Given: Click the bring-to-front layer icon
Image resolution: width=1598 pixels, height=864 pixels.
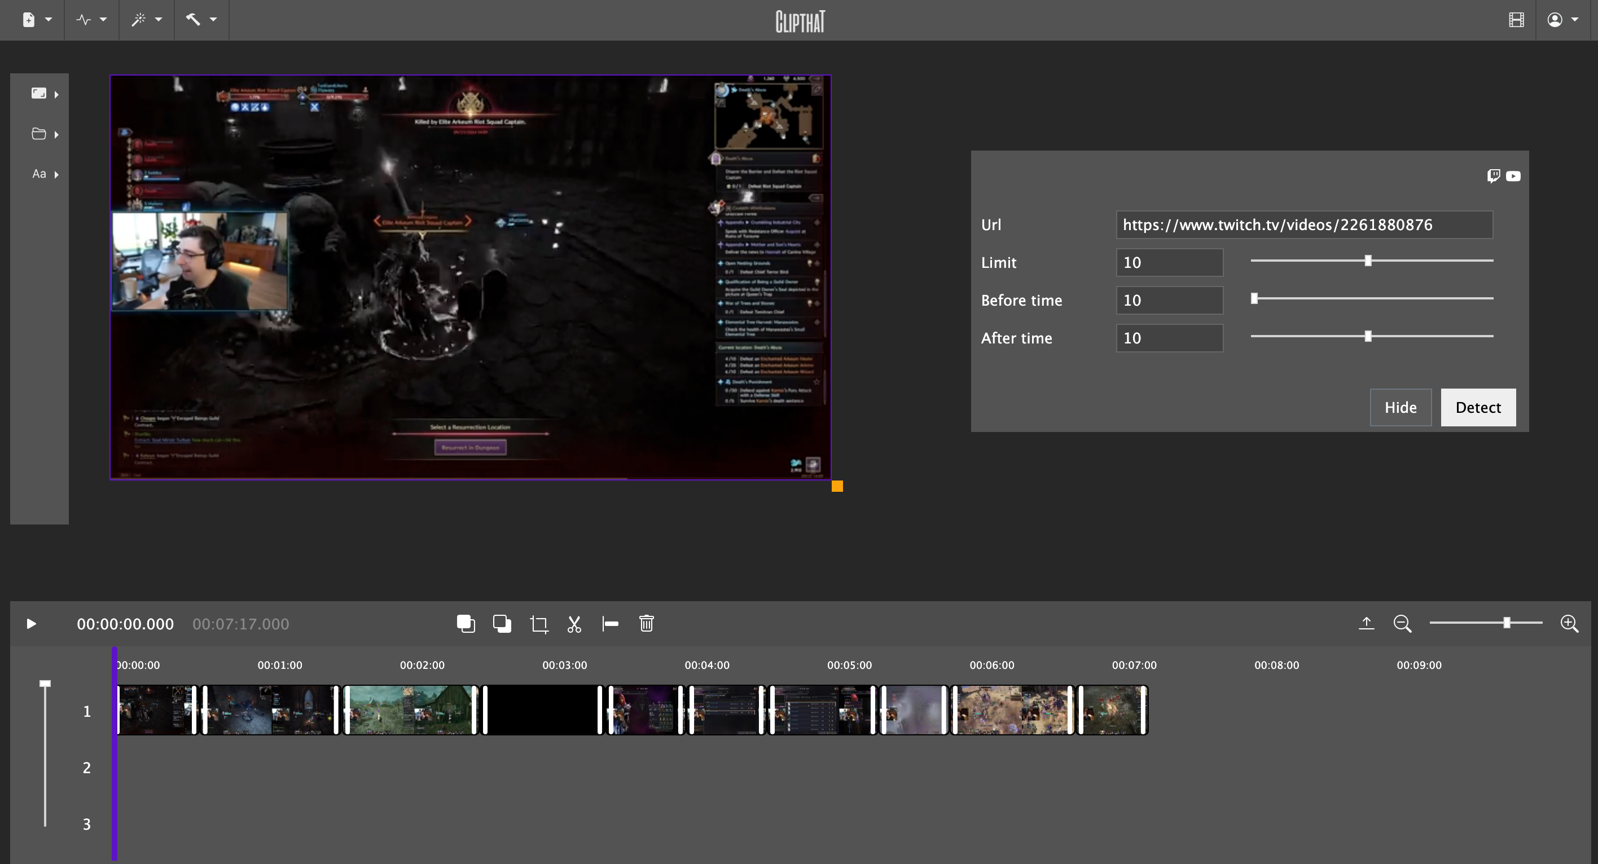Looking at the screenshot, I should [x=466, y=624].
